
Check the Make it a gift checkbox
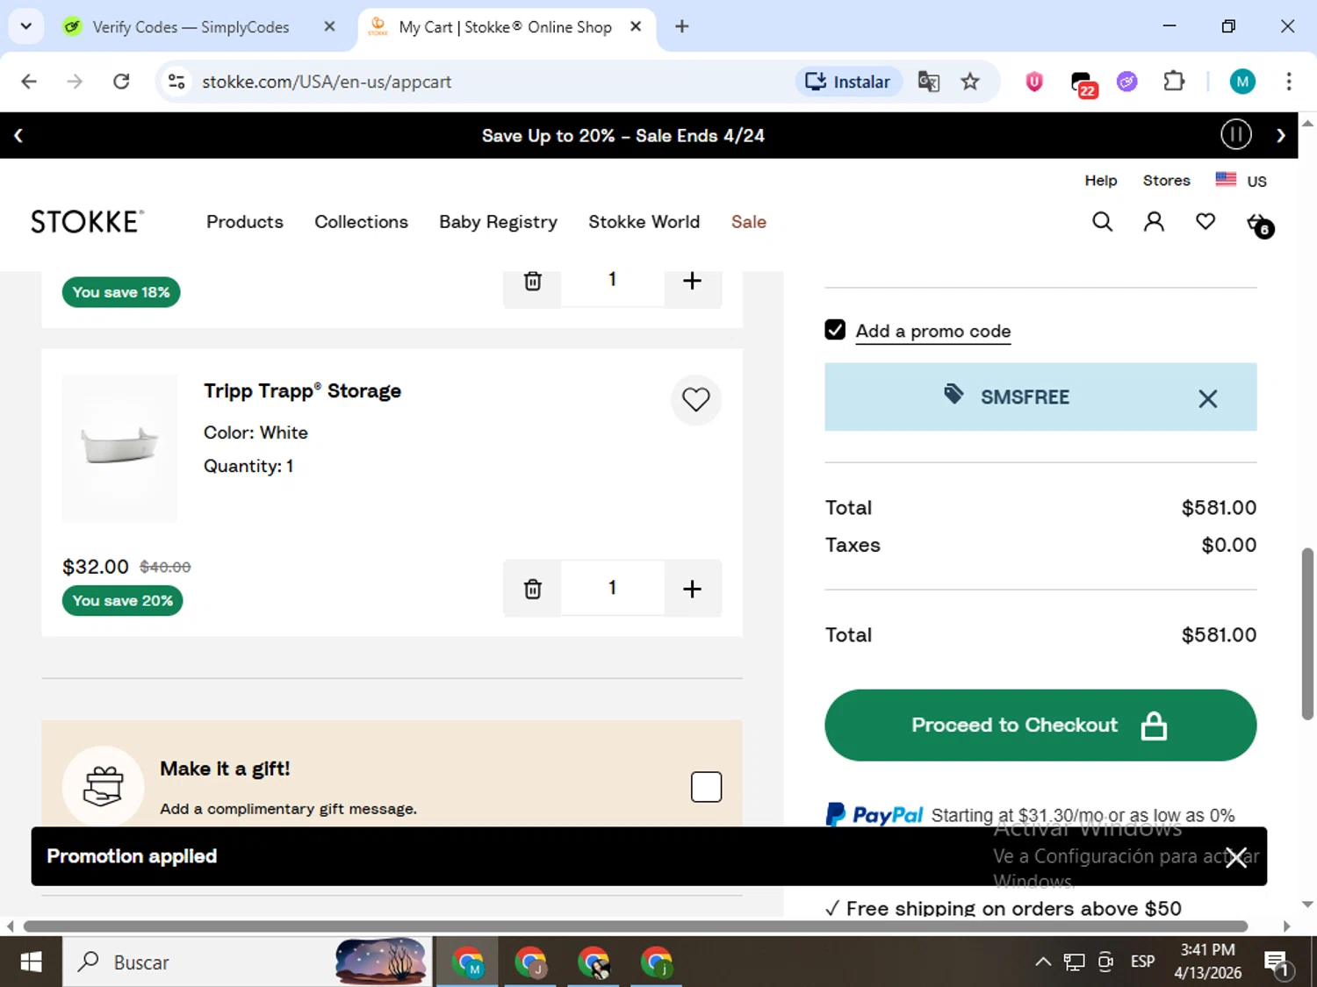pos(707,787)
